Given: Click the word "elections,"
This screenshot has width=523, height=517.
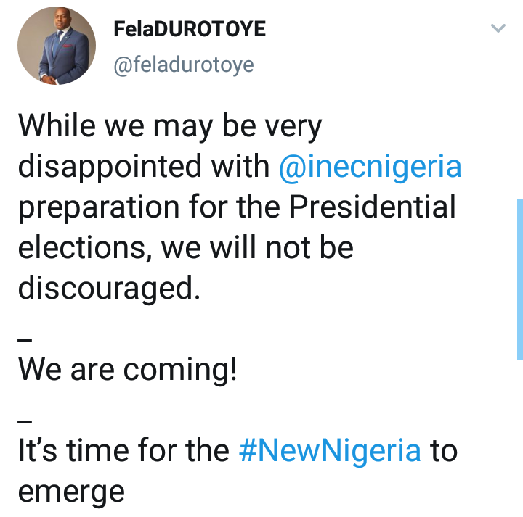Looking at the screenshot, I should click(x=85, y=248).
